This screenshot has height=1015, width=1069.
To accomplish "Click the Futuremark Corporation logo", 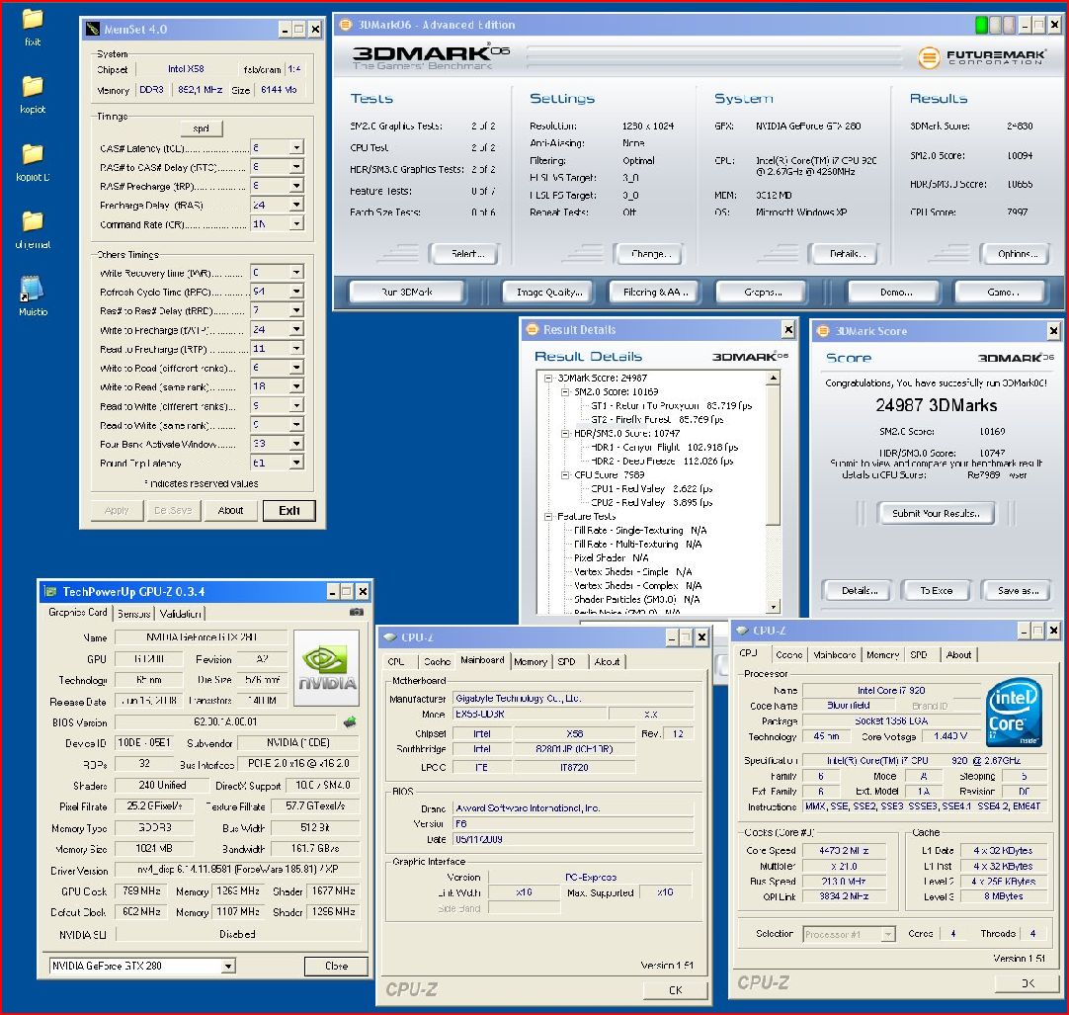I will 981,57.
